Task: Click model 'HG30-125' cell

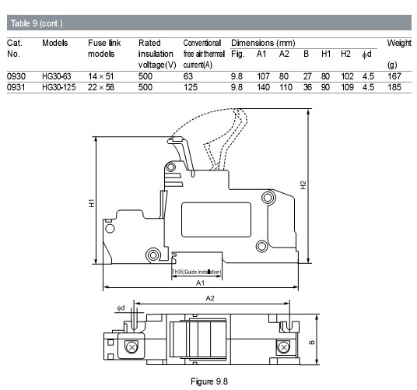Action: click(x=59, y=87)
